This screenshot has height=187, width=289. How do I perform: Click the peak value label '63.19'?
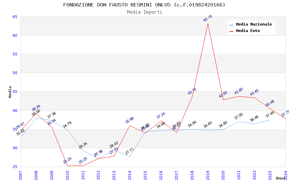[x=208, y=18]
